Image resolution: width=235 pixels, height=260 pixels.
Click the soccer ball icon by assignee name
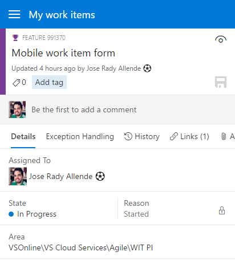100,176
